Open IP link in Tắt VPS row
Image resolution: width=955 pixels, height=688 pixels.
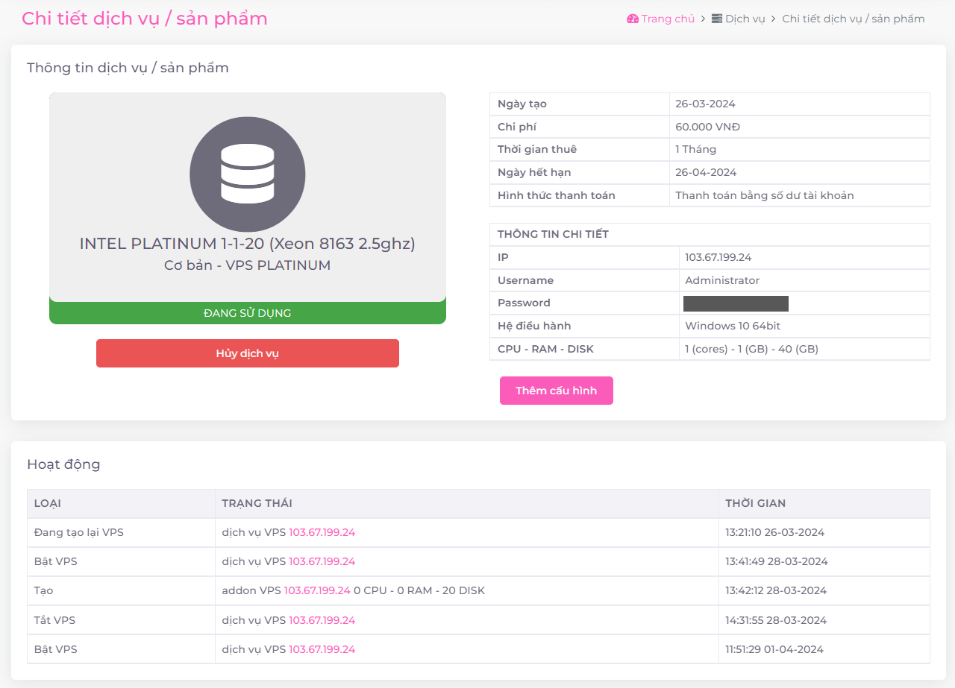[322, 620]
